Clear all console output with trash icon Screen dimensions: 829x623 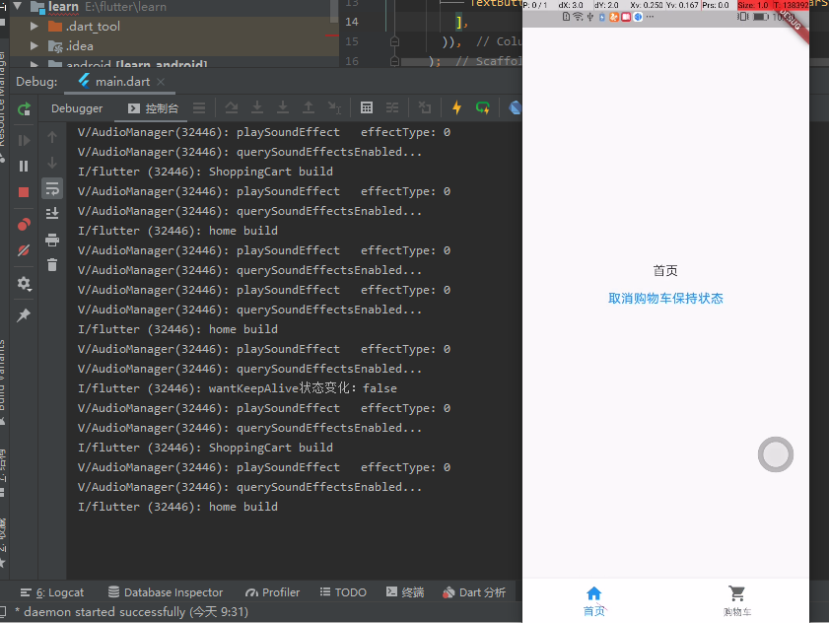click(x=52, y=264)
